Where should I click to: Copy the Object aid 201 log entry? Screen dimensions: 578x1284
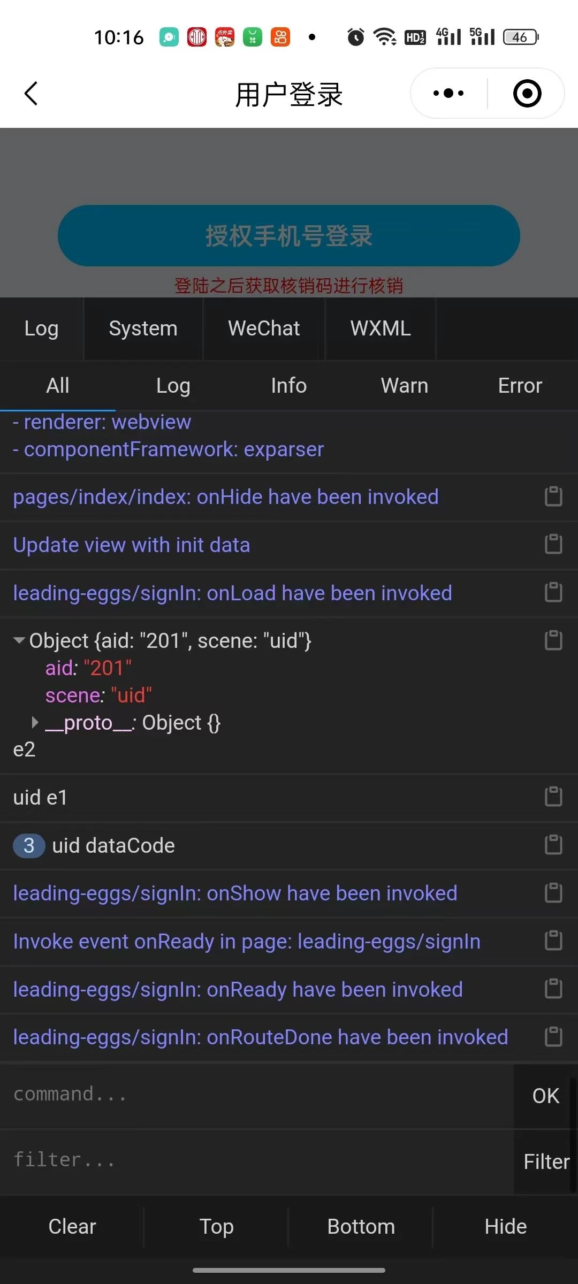click(x=553, y=640)
